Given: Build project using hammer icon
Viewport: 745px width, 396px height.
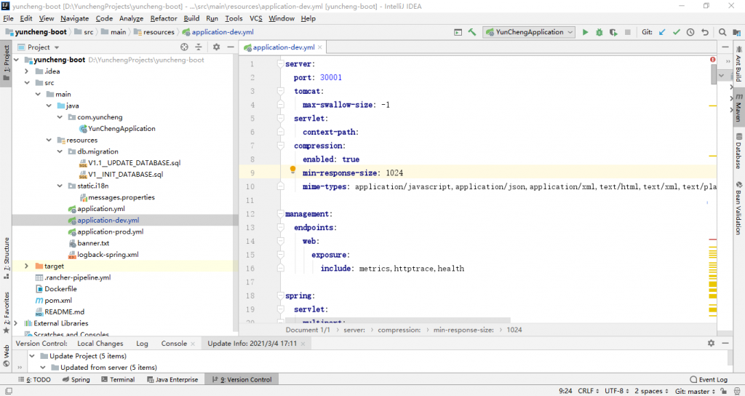Looking at the screenshot, I should [x=471, y=32].
